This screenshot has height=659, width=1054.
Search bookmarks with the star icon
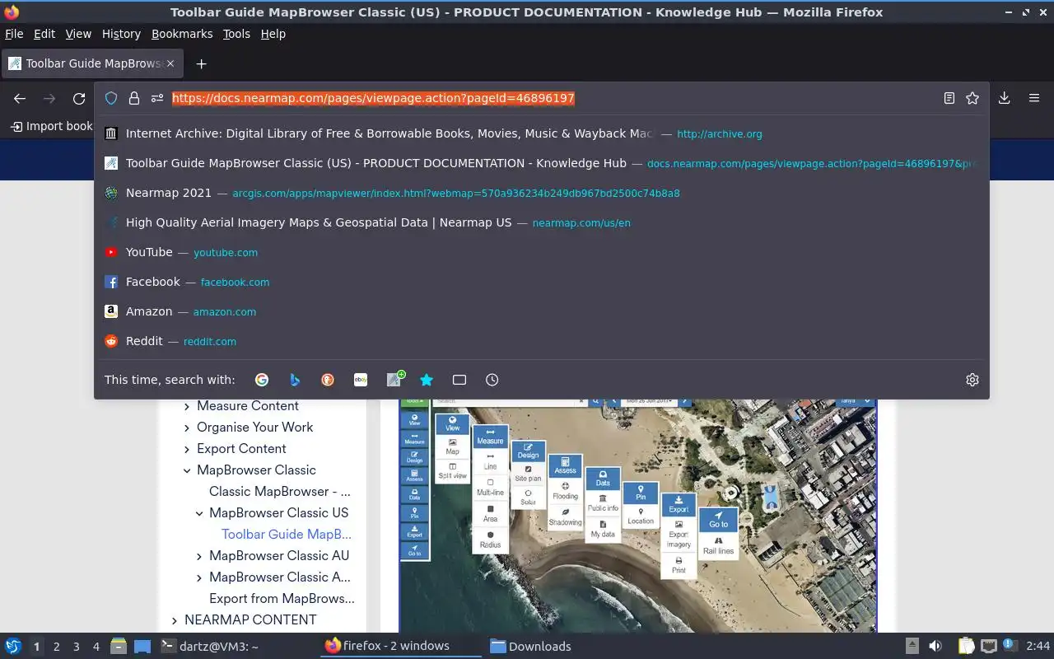427,380
